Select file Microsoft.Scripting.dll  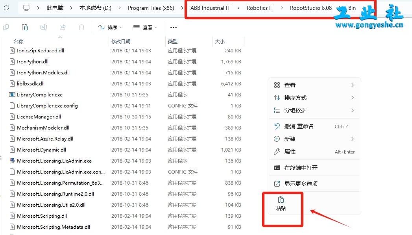tap(42, 216)
